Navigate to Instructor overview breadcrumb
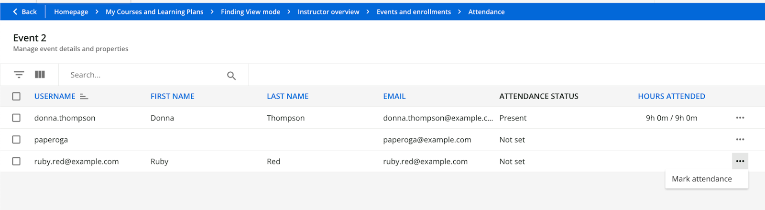The height and width of the screenshot is (210, 765). (328, 12)
